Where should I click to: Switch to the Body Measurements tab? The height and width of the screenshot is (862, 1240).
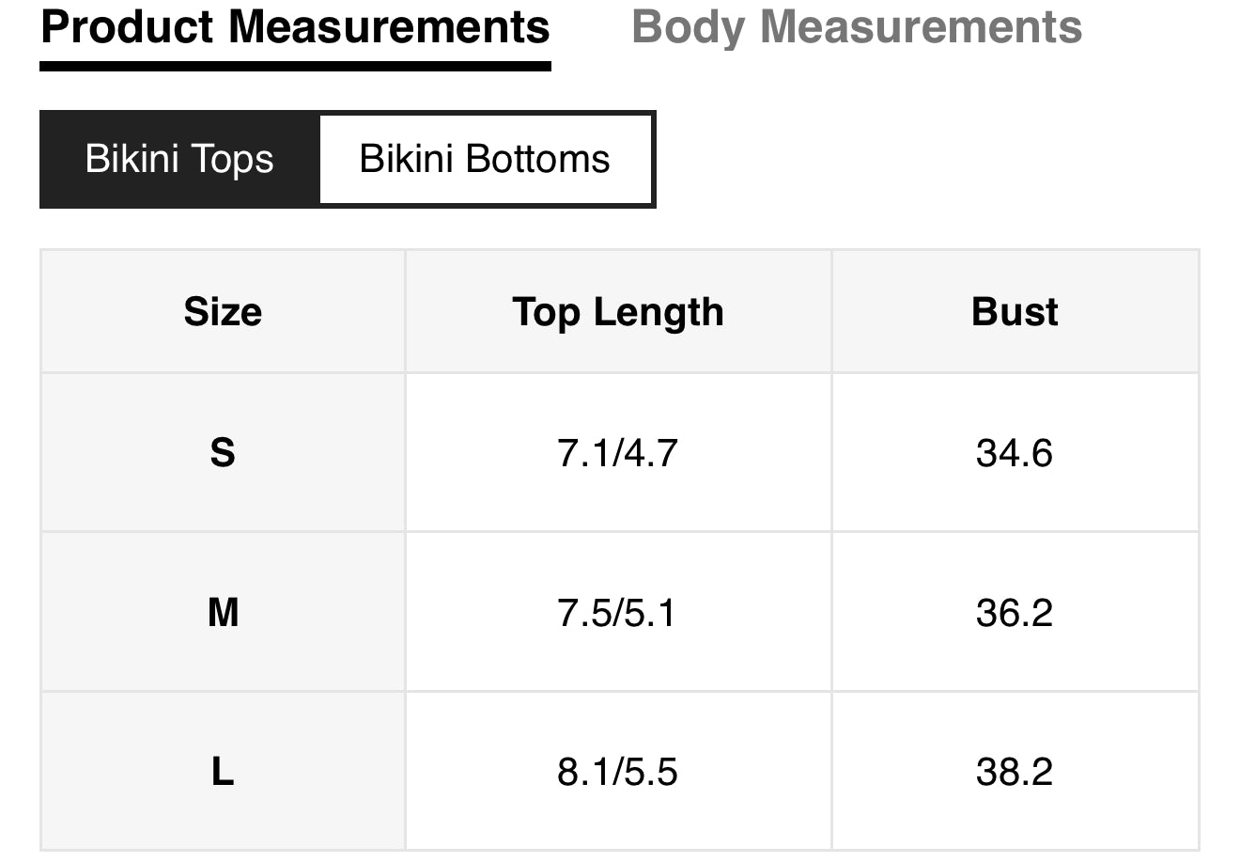[856, 27]
